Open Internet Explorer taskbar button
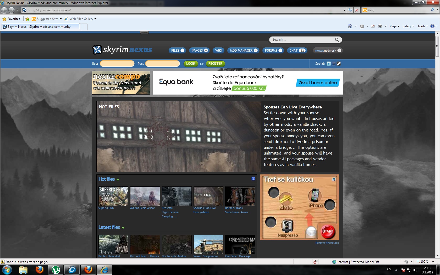 [x=104, y=270]
